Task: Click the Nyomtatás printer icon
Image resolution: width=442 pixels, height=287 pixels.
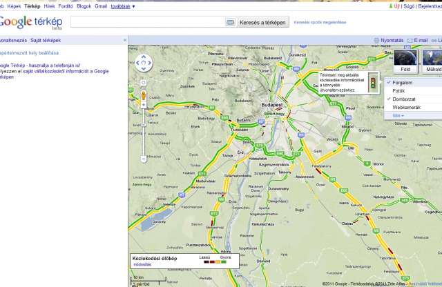Action: pos(376,41)
